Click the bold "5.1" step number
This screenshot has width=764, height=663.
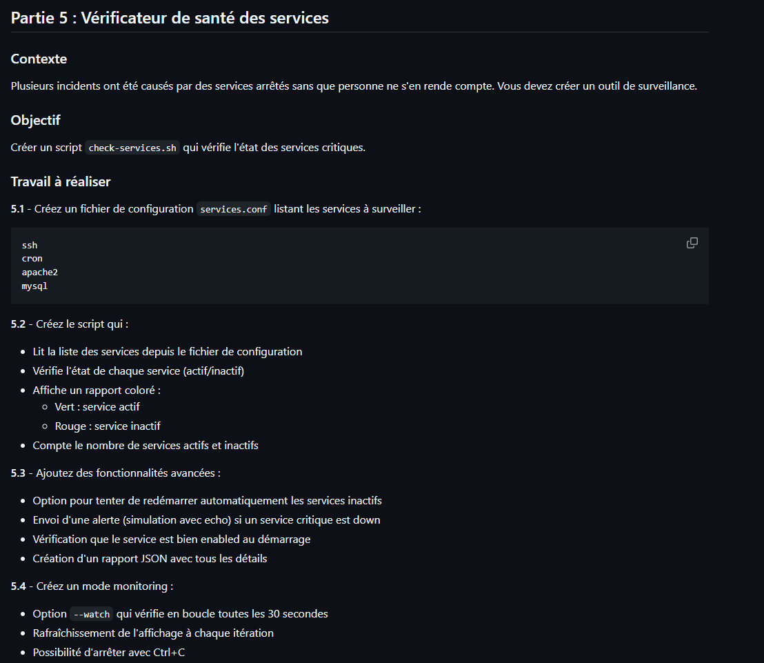[18, 208]
